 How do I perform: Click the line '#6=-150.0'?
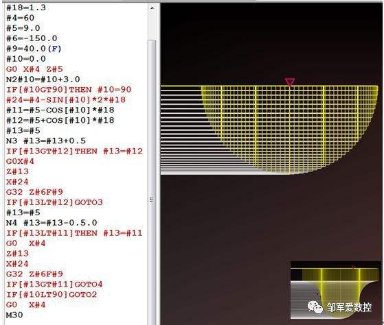(32, 38)
